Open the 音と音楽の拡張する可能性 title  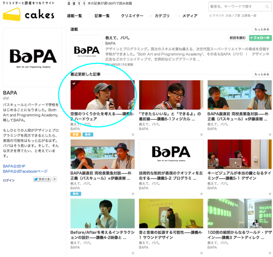tap(171, 235)
